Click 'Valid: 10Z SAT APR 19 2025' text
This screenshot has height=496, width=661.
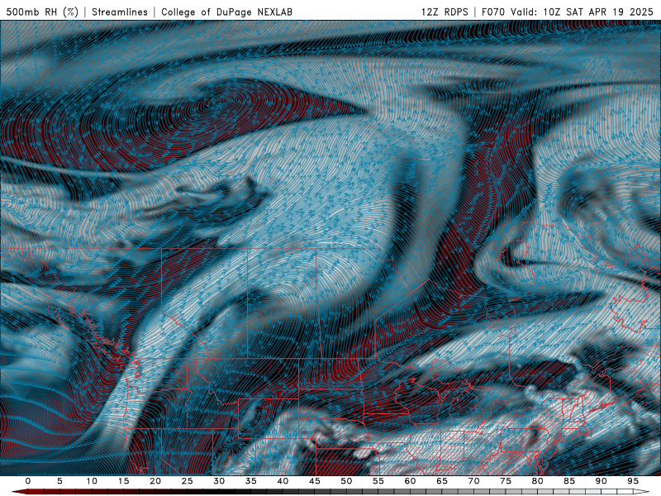582,12
